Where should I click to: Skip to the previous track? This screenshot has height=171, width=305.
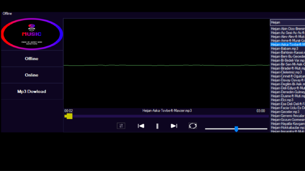click(x=141, y=126)
